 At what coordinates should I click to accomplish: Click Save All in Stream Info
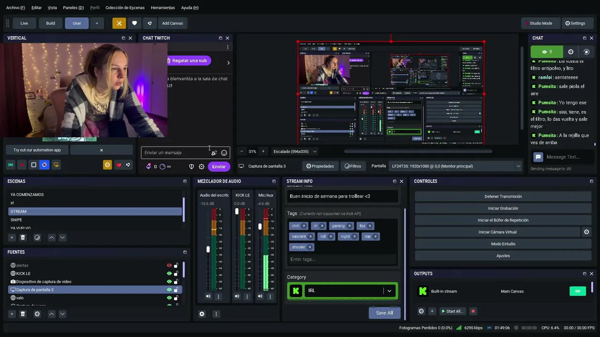point(384,313)
